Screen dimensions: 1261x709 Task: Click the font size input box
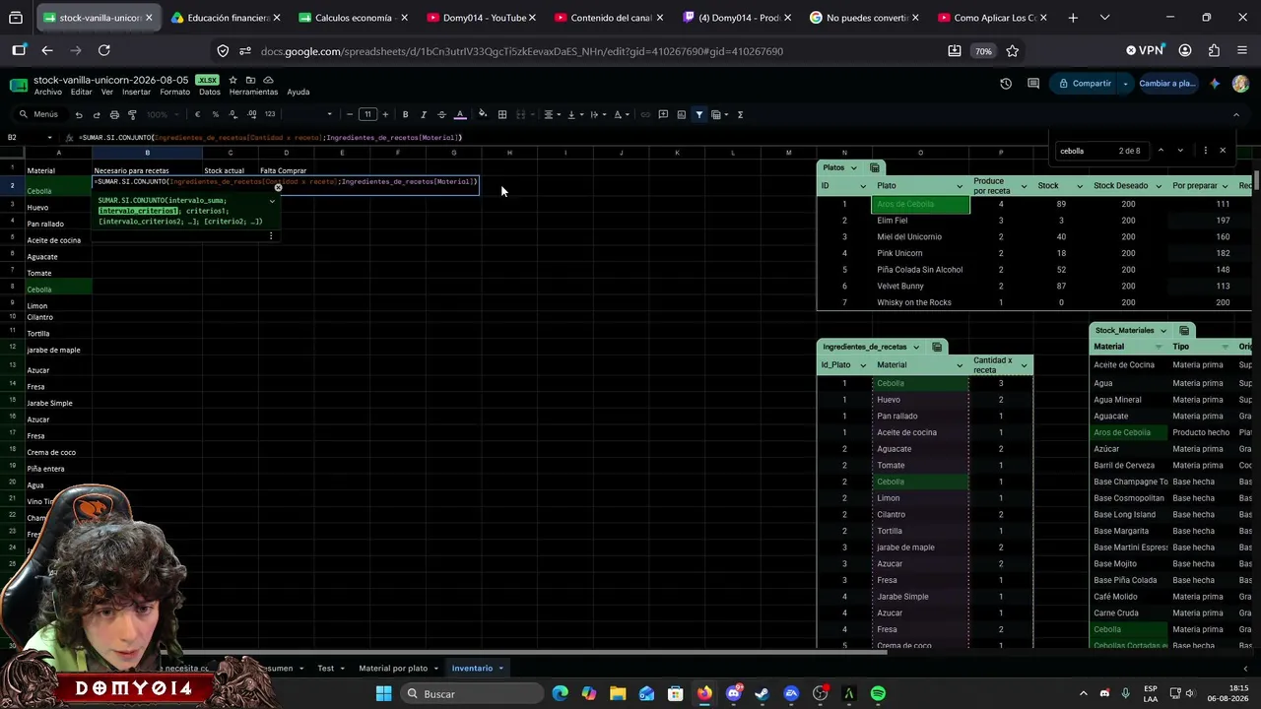[x=367, y=114]
